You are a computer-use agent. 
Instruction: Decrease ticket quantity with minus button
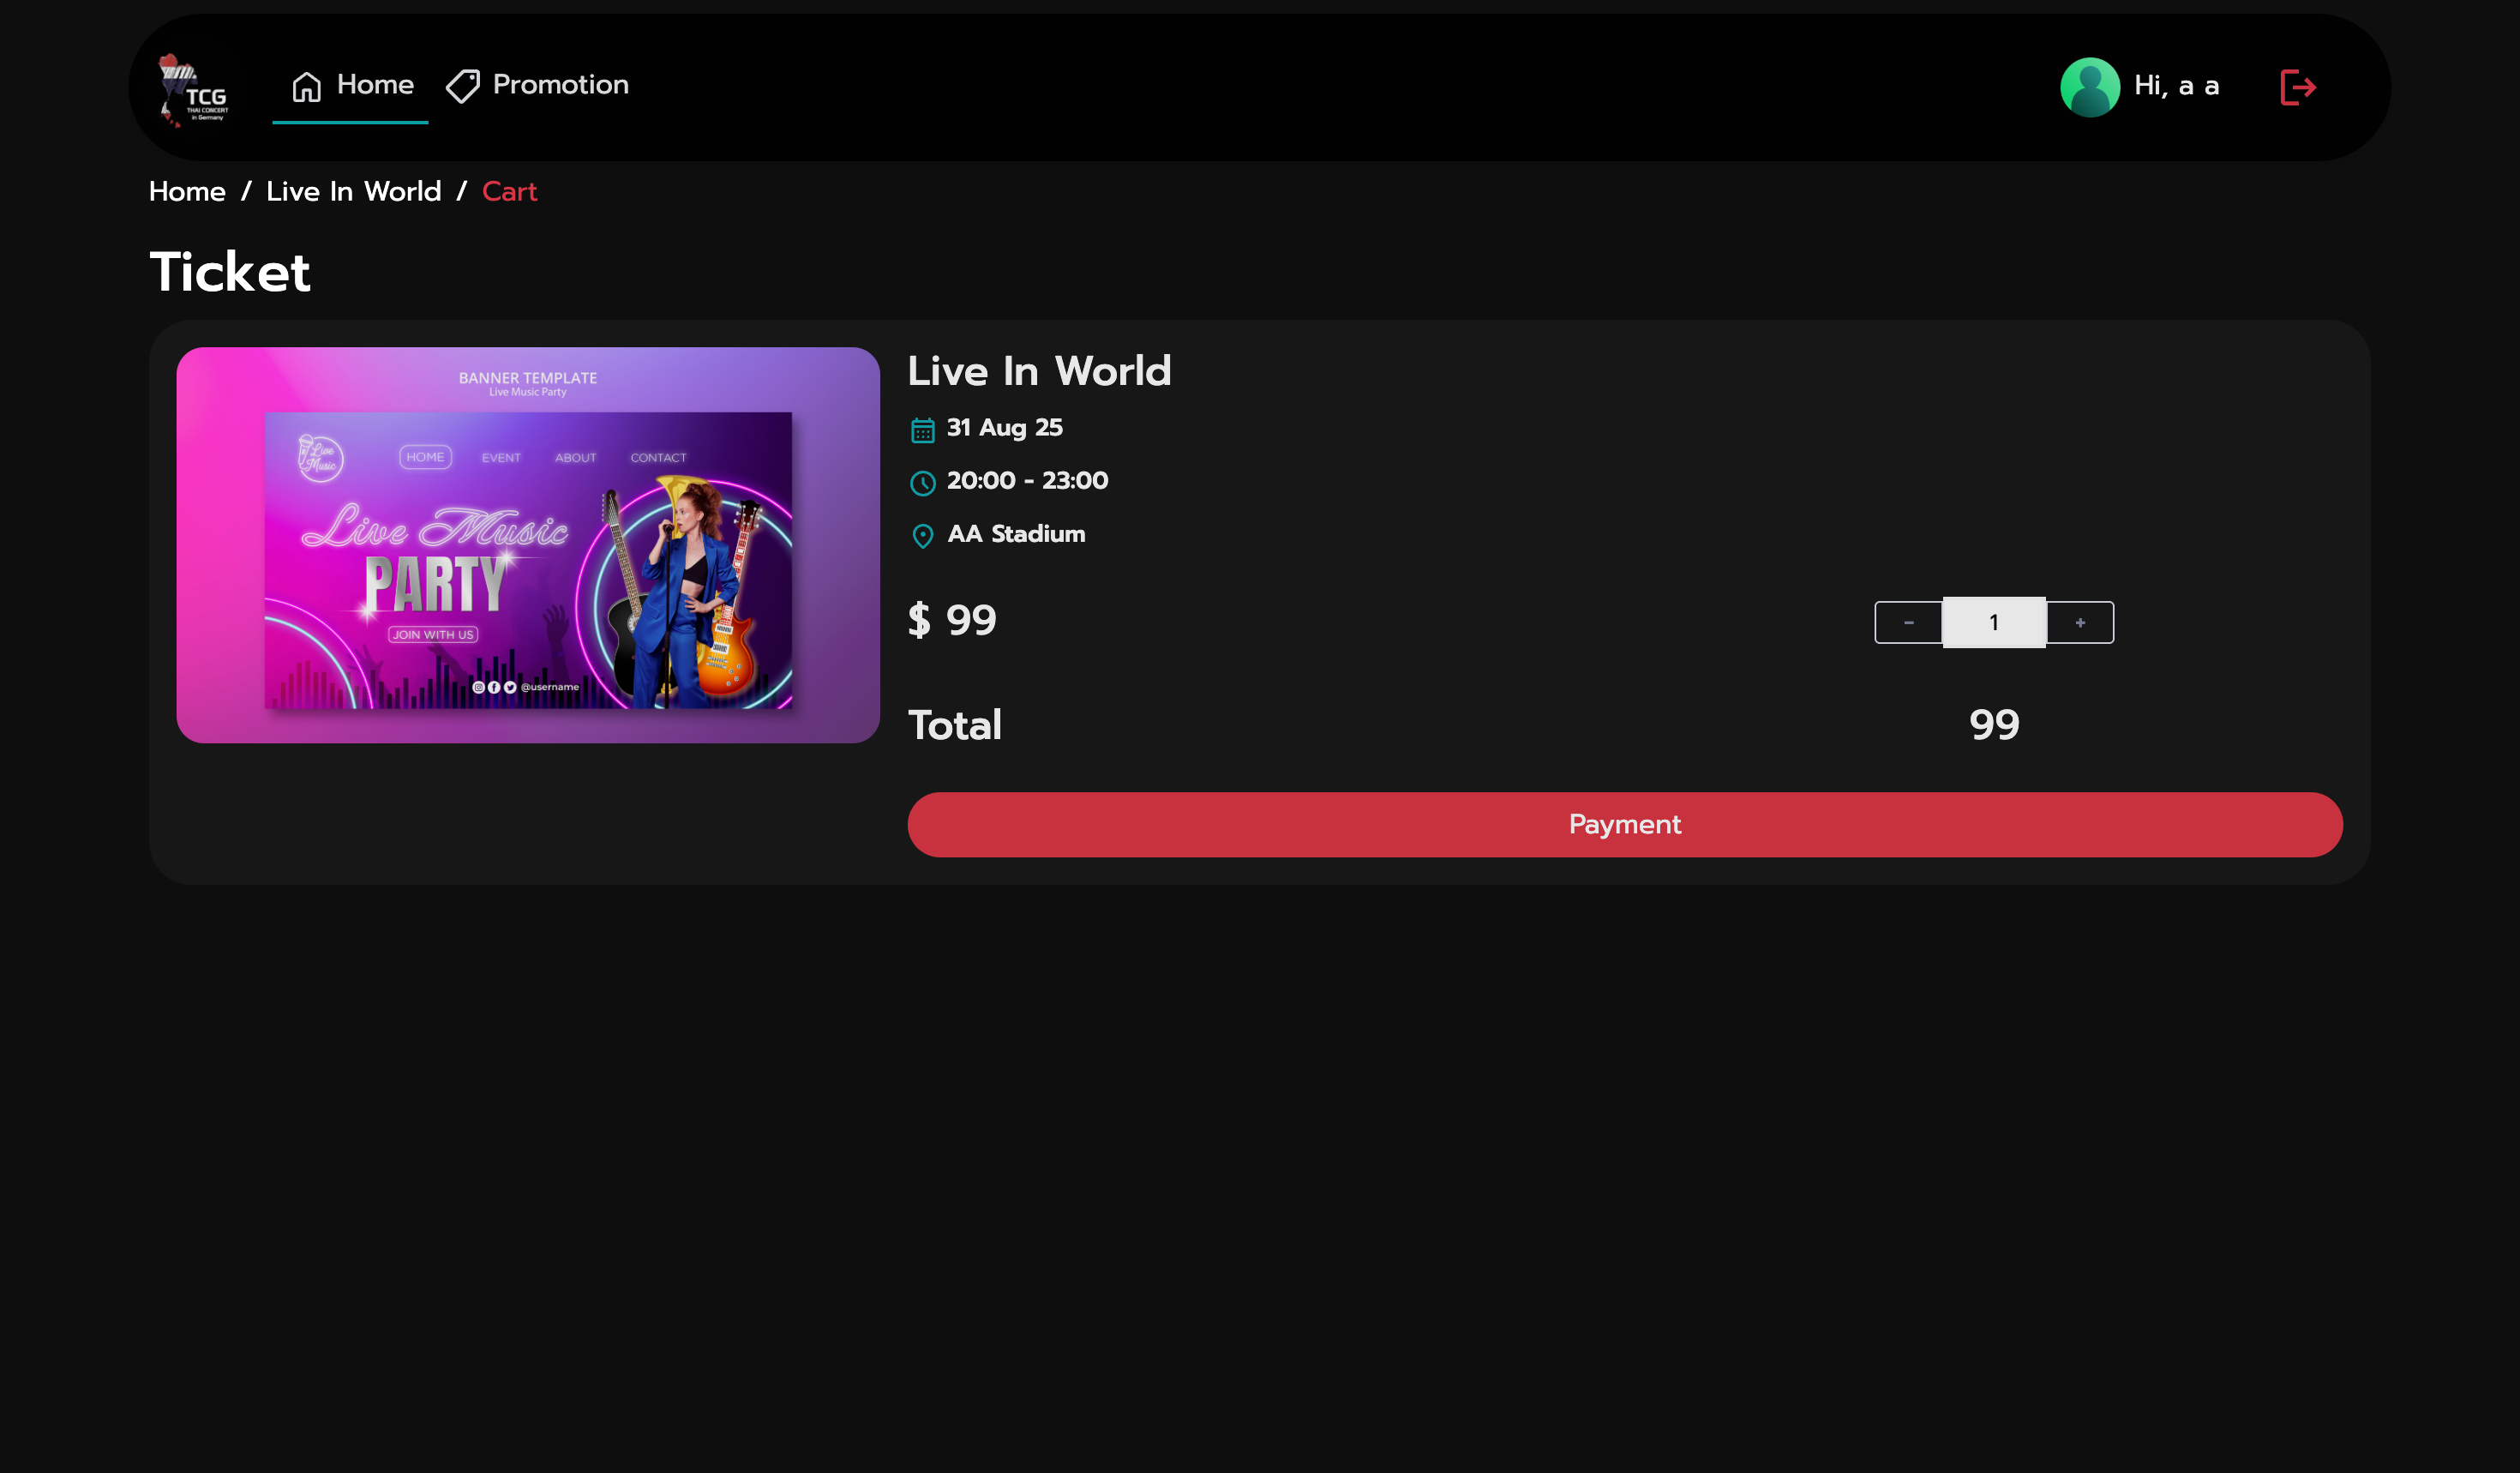click(1907, 622)
